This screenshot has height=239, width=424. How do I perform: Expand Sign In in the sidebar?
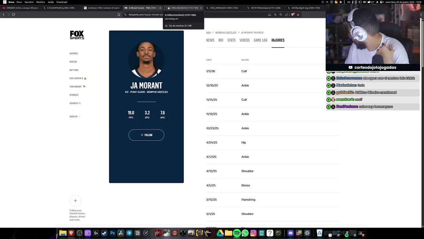[75, 117]
